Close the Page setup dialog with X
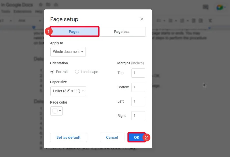 coord(141,19)
